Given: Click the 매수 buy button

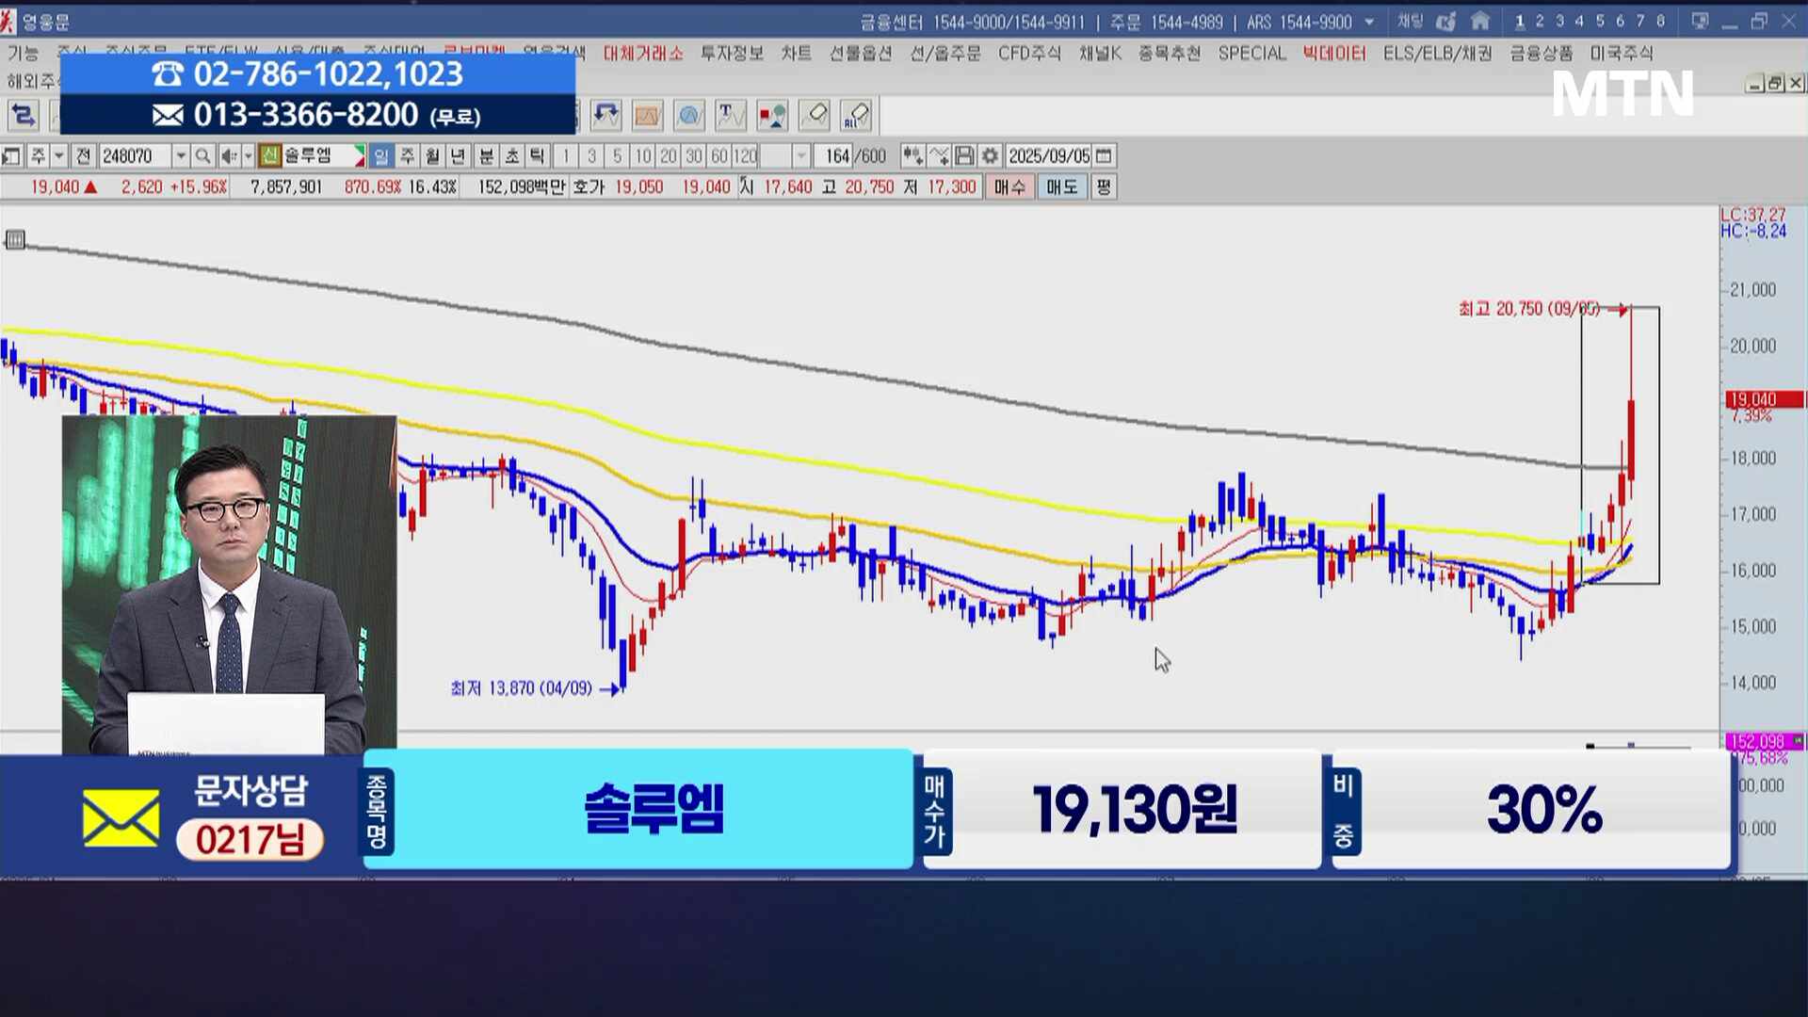Looking at the screenshot, I should point(1009,187).
